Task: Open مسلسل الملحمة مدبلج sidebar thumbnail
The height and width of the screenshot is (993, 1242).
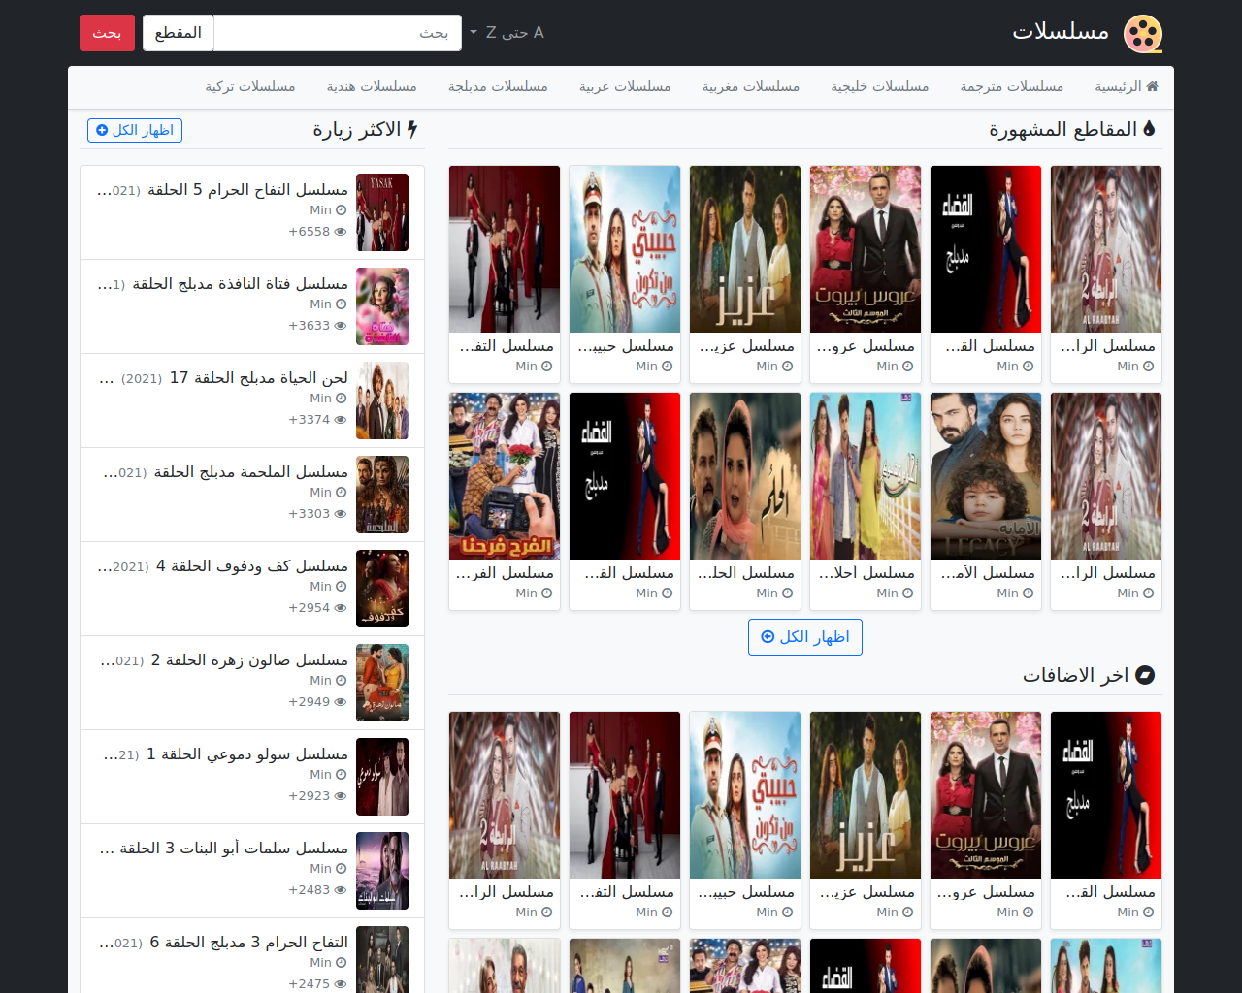Action: [x=382, y=495]
